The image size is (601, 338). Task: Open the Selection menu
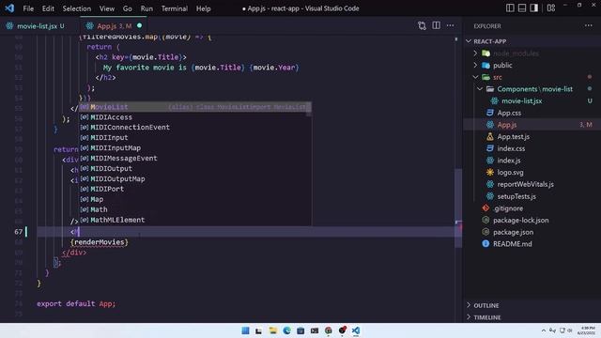pos(77,8)
